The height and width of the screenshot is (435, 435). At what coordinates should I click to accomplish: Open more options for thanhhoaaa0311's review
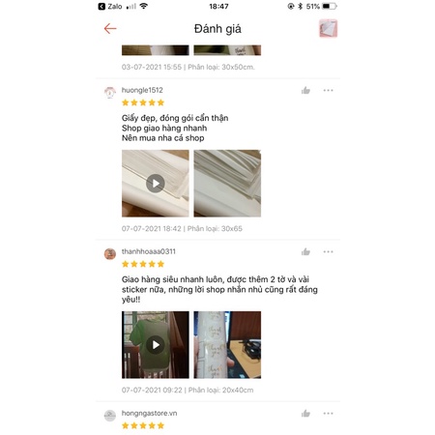click(328, 251)
